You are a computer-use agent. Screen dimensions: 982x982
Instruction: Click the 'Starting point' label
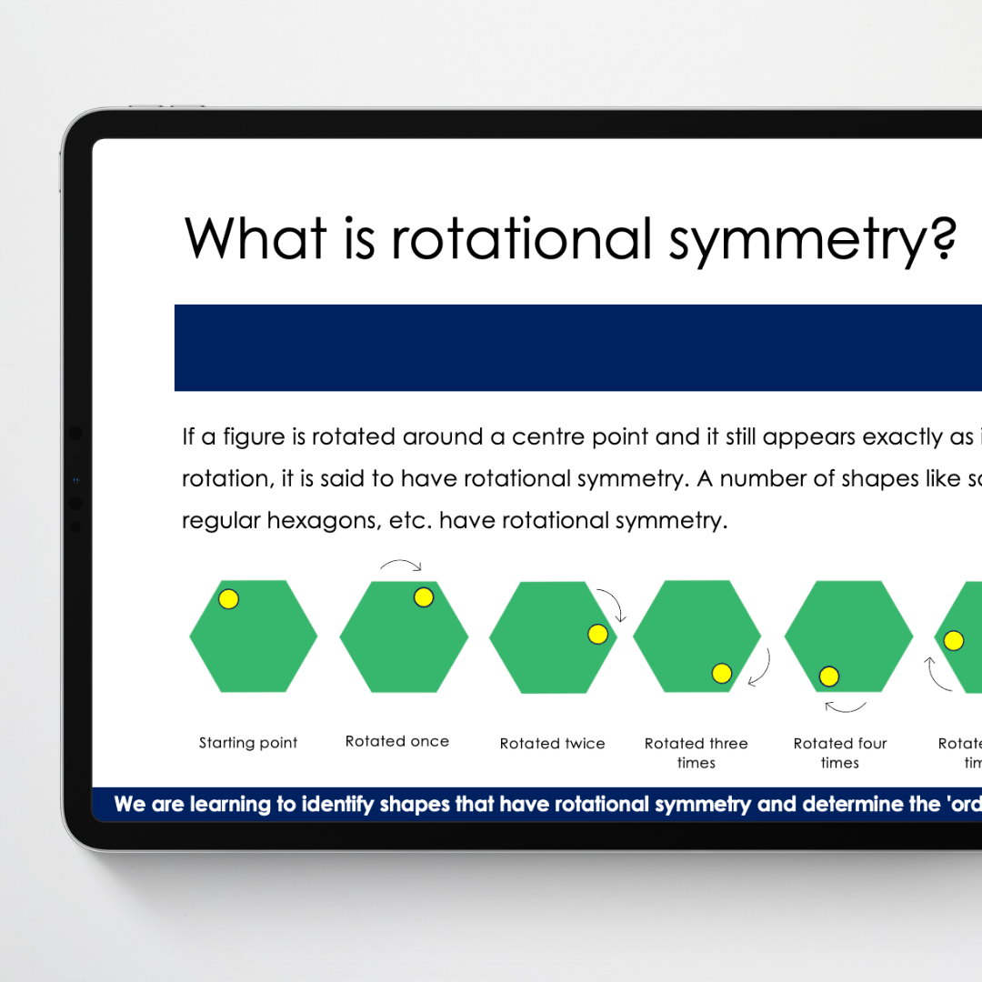[x=248, y=743]
